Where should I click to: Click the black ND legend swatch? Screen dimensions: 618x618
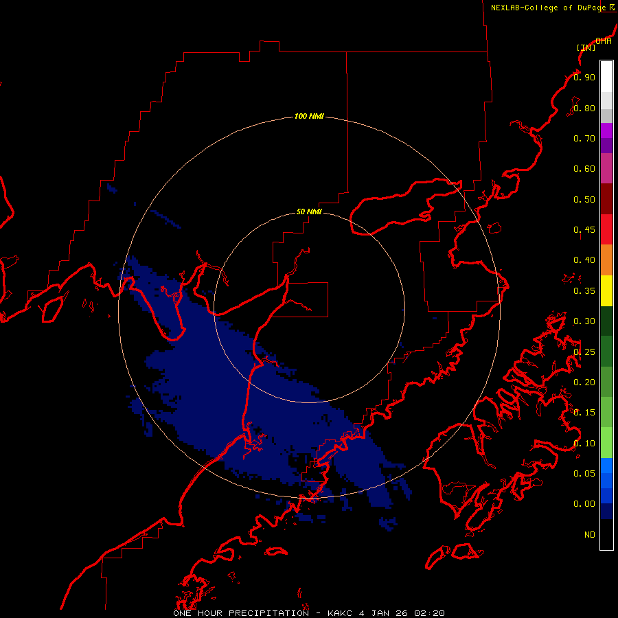point(606,534)
